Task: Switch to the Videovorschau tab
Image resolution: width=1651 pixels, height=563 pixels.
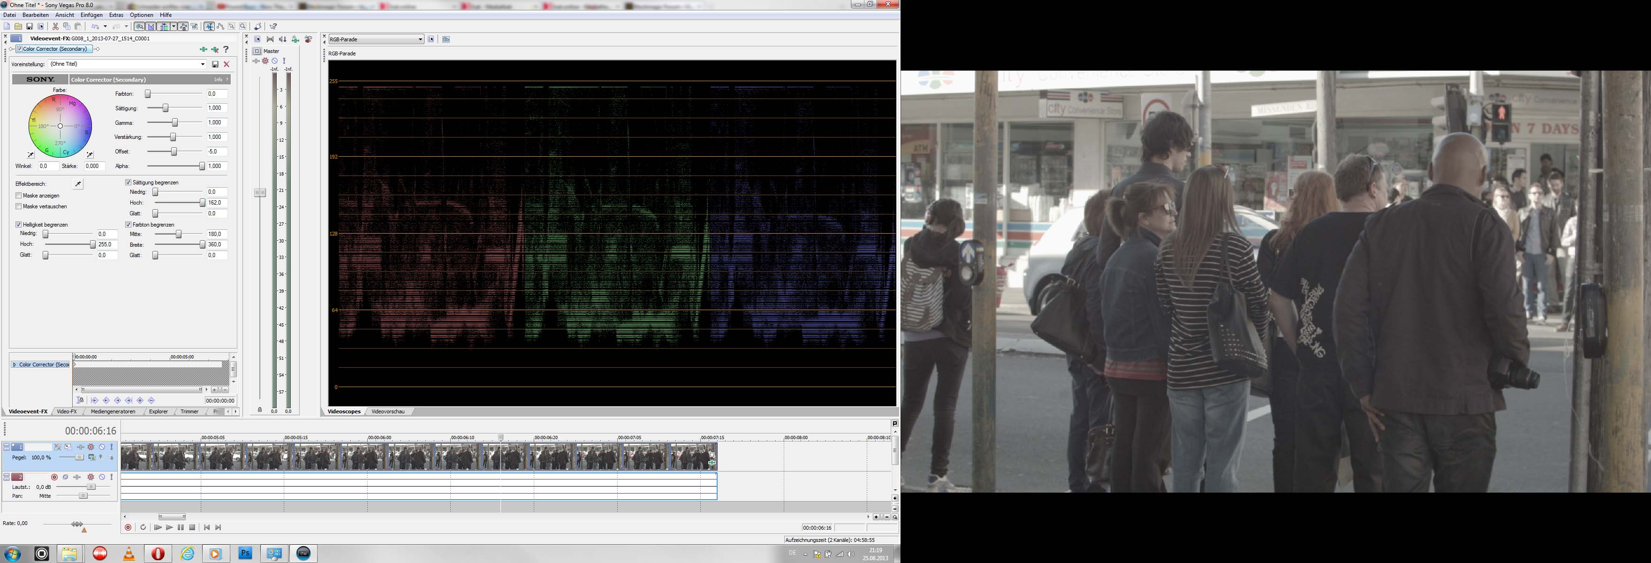Action: 388,411
